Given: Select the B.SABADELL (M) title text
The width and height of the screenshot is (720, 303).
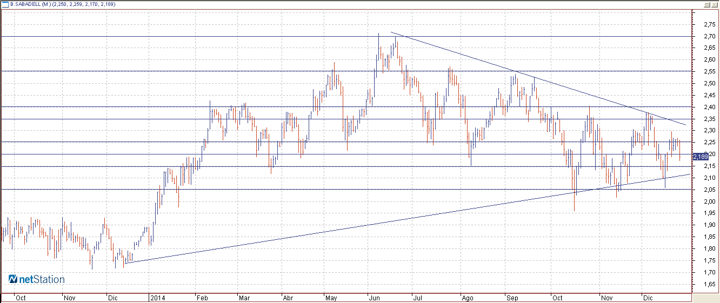Looking at the screenshot, I should [x=30, y=4].
